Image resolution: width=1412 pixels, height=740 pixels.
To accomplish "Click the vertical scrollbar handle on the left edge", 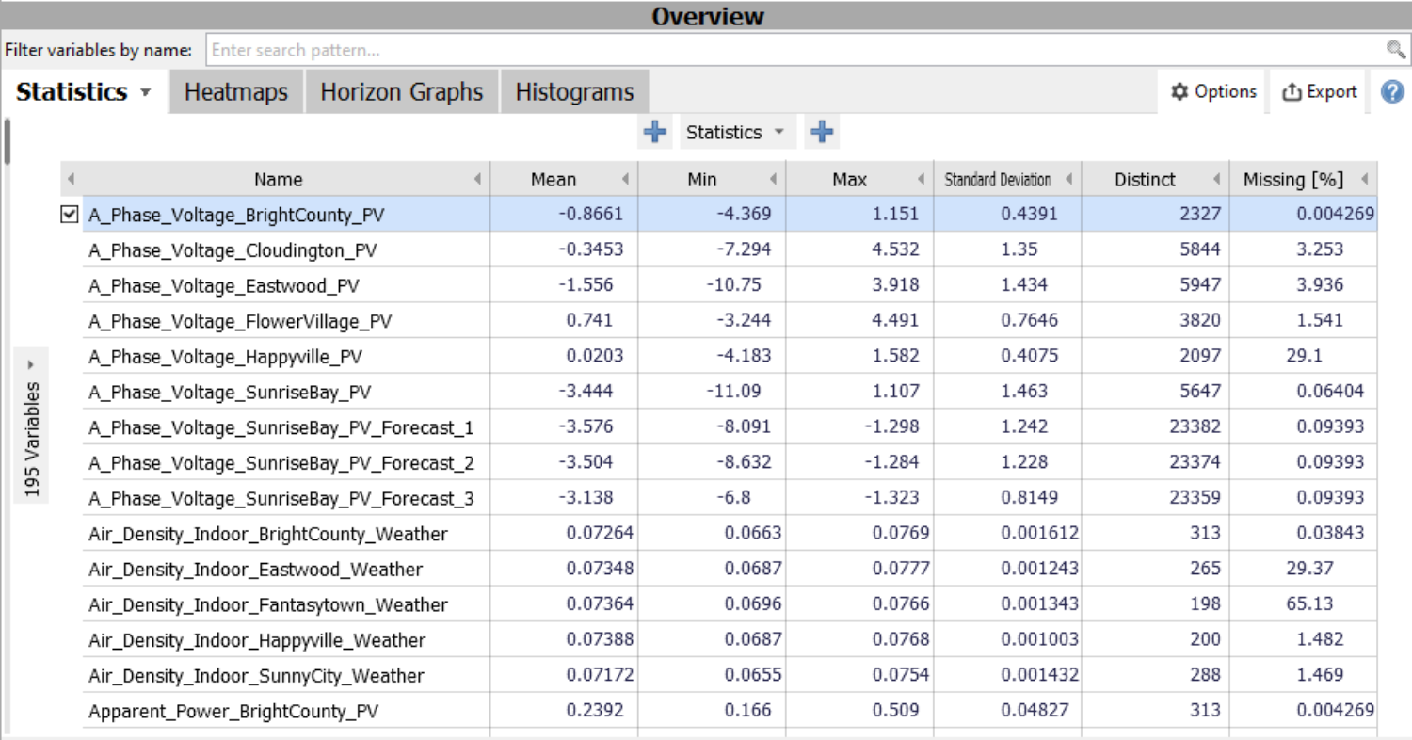I will click(8, 141).
